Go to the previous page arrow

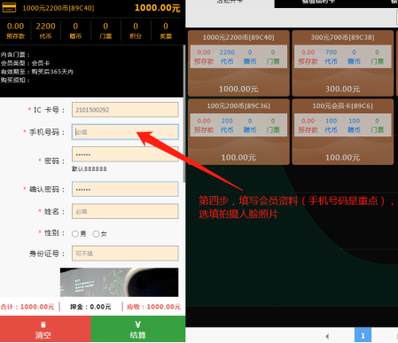click(x=327, y=336)
